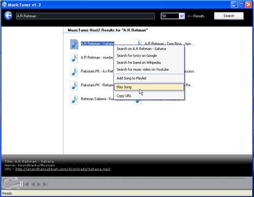254x197 pixels.
Task: Click the music note icon beside Pakistani.PK - Reham
Action: pos(74,86)
